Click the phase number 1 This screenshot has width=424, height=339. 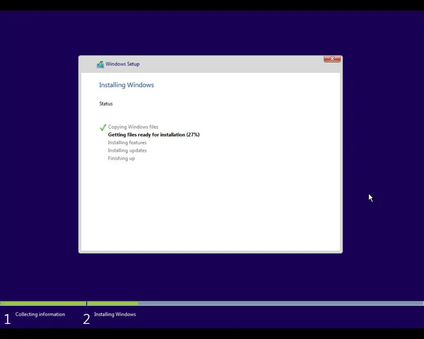pos(7,319)
